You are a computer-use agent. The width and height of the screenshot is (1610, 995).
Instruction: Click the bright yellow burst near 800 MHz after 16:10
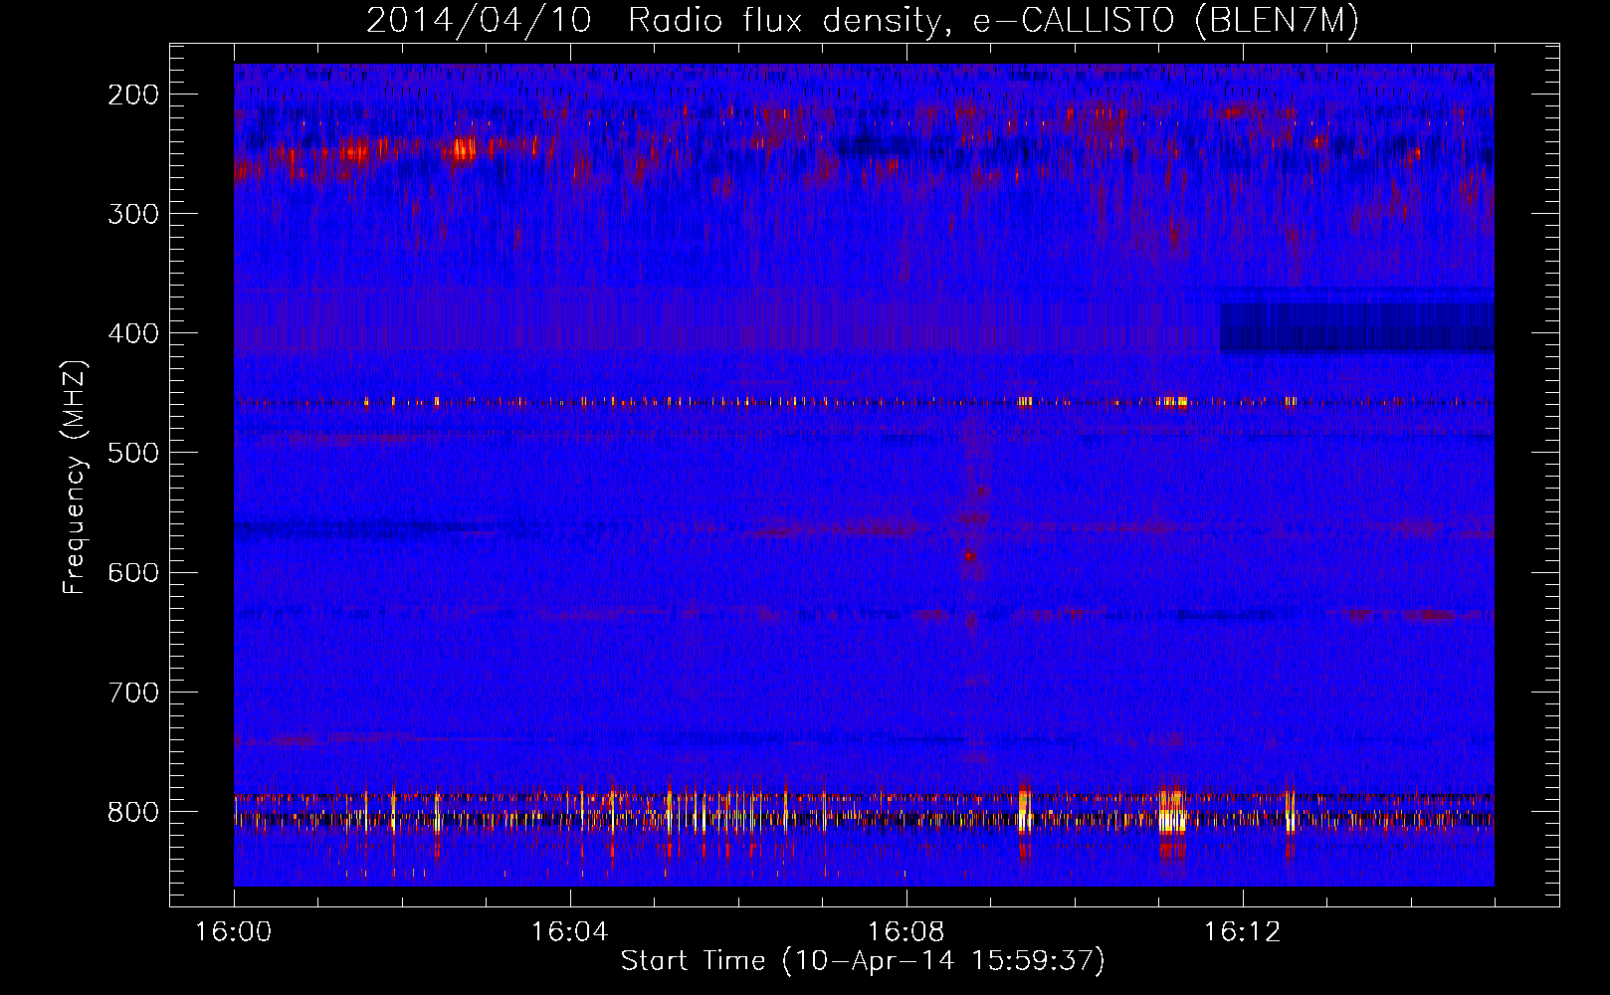pyautogui.click(x=1173, y=812)
